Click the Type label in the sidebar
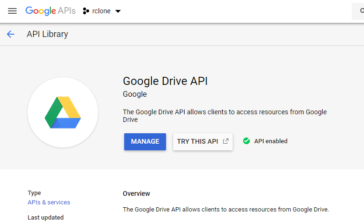The image size is (364, 221). coord(34,193)
